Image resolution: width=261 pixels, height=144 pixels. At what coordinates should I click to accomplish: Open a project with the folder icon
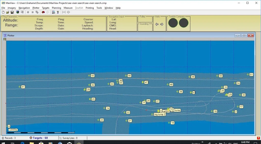[7, 12]
